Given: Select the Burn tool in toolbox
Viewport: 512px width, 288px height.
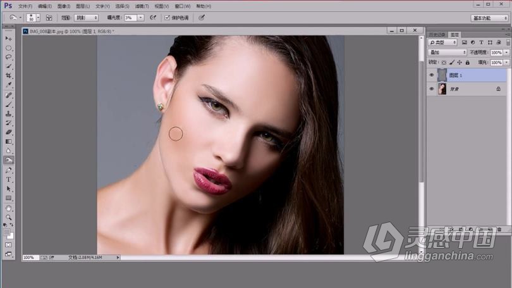Looking at the screenshot, I should [x=8, y=160].
